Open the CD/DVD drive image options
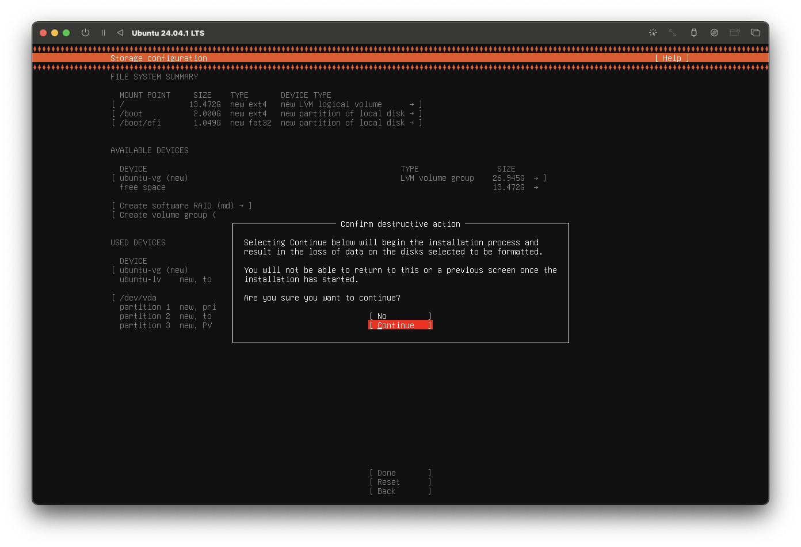Viewport: 801px width, 547px height. (x=714, y=33)
